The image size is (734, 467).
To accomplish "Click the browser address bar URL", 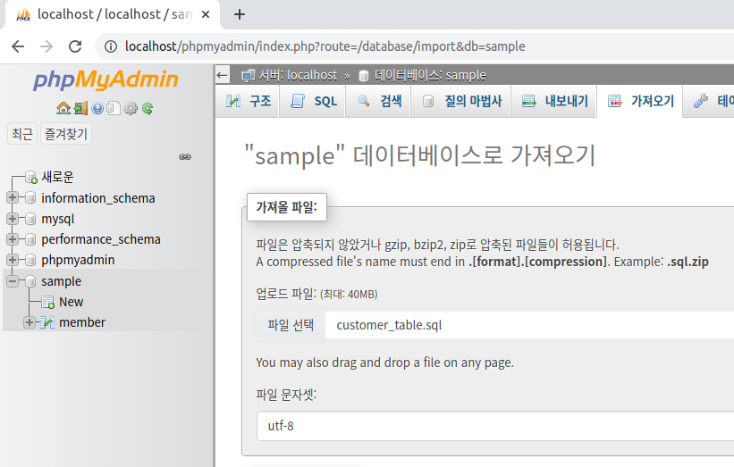I will (325, 46).
